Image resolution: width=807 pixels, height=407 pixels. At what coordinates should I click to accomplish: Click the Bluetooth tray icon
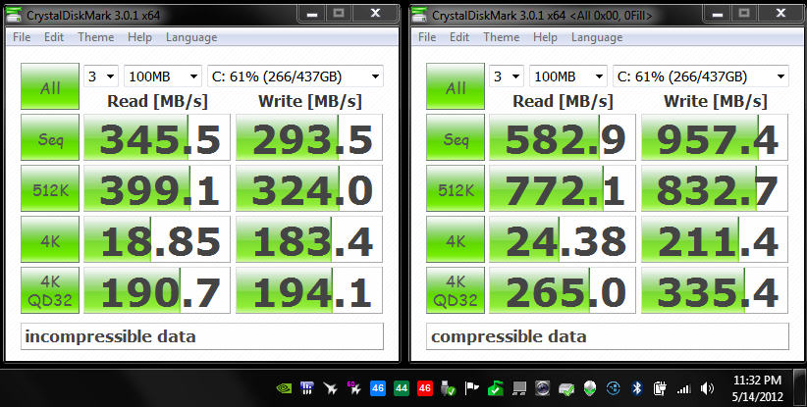636,388
